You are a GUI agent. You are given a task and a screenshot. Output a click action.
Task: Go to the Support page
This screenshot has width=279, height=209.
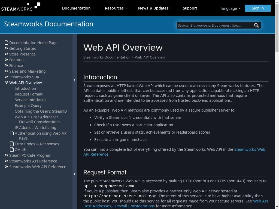190,8
